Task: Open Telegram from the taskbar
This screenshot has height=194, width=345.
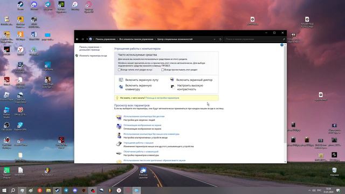Action: point(66,190)
